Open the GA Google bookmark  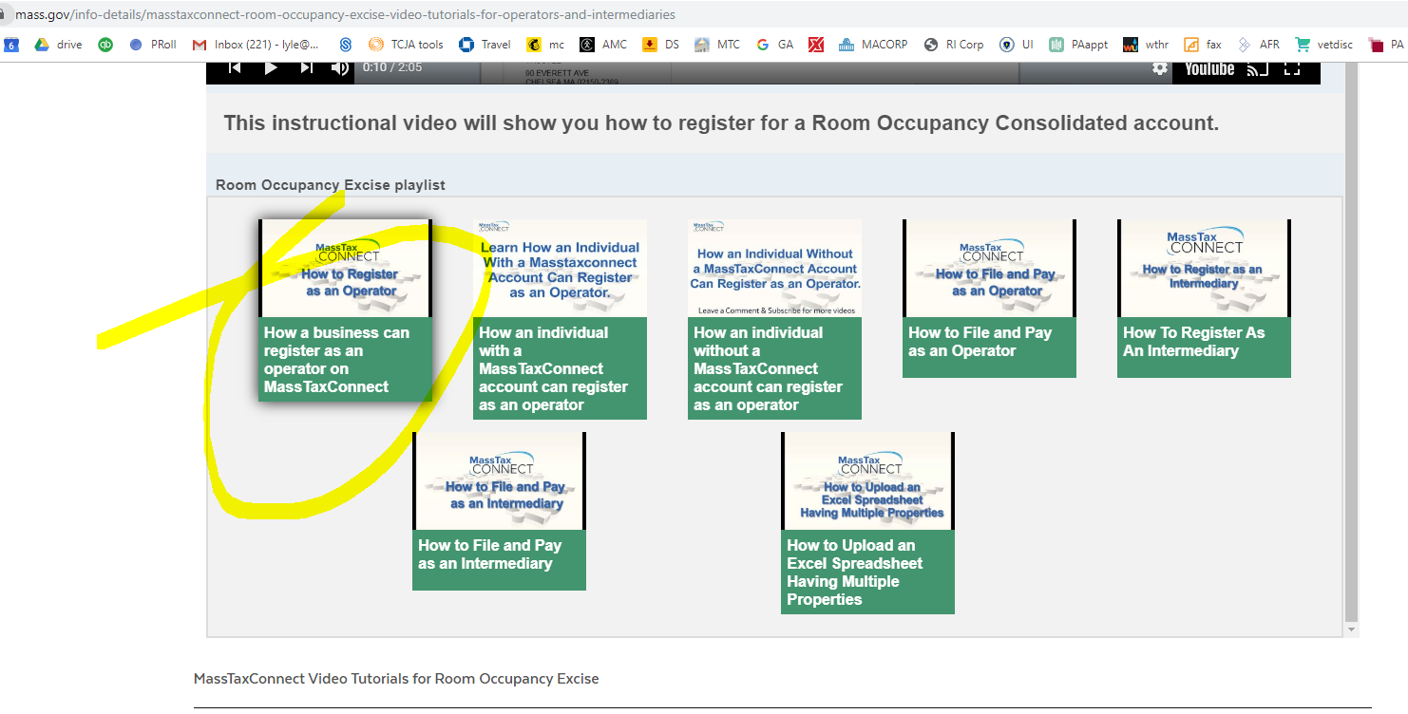775,44
